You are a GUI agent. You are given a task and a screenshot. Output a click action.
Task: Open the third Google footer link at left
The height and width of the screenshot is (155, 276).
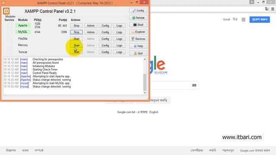[x=39, y=150]
